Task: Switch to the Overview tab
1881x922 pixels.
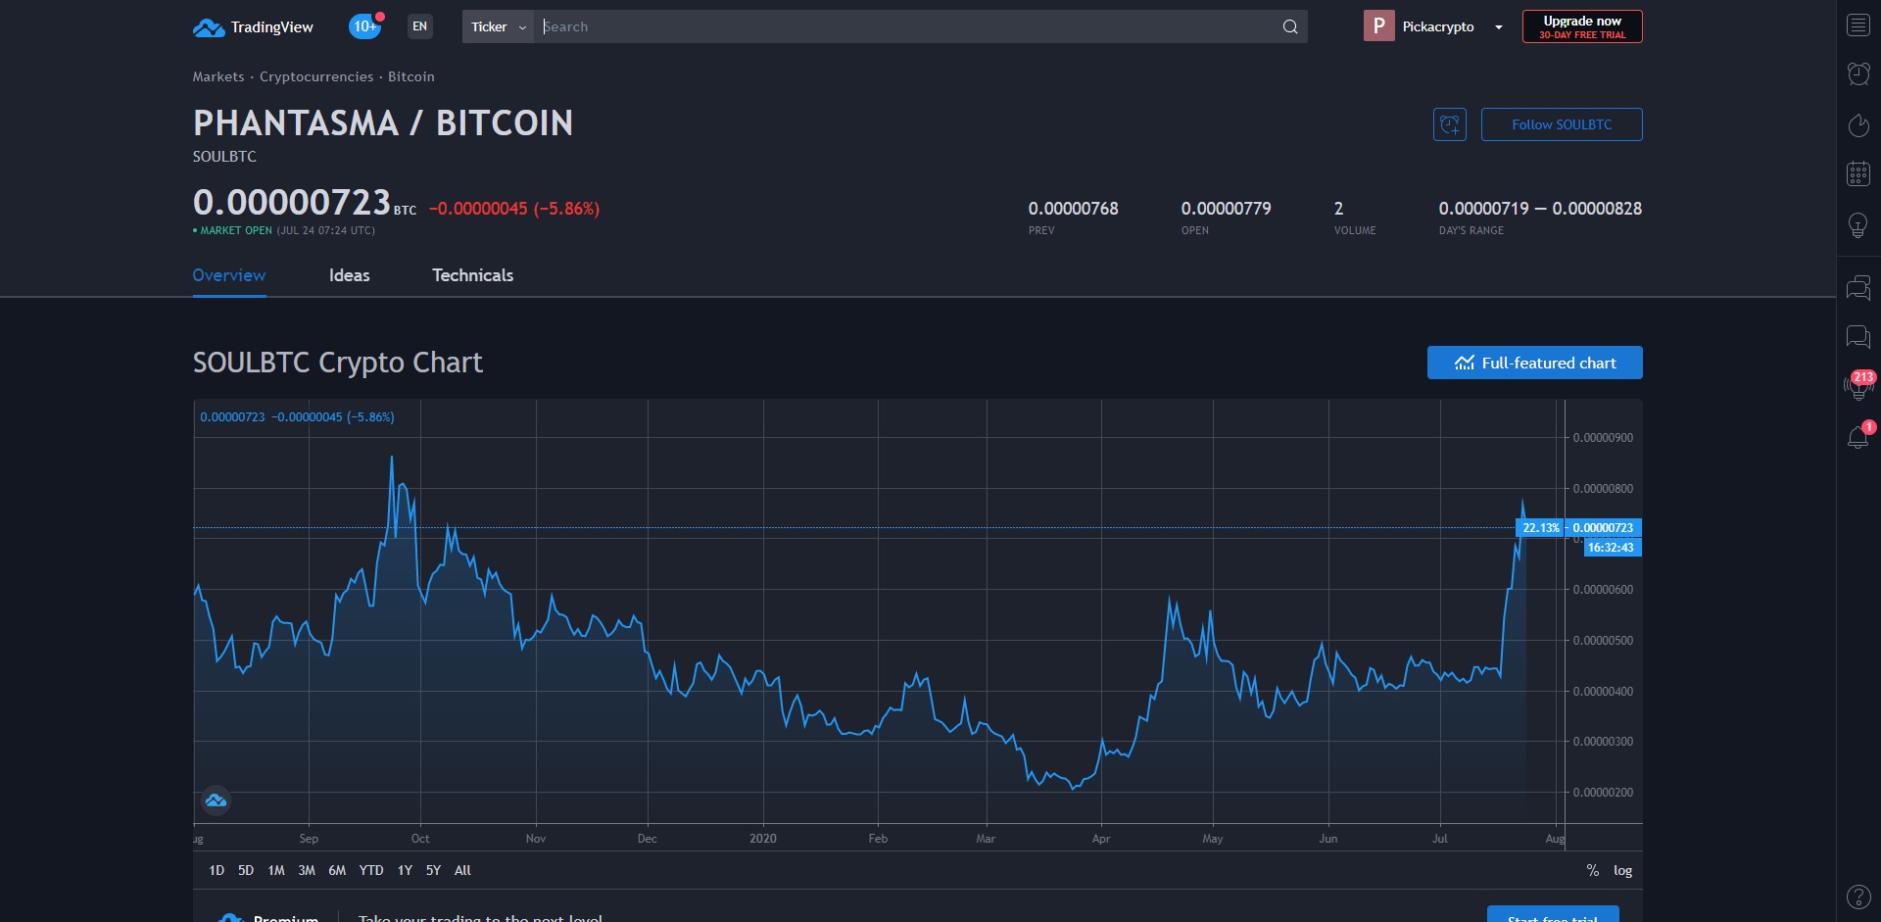Action: coord(229,275)
